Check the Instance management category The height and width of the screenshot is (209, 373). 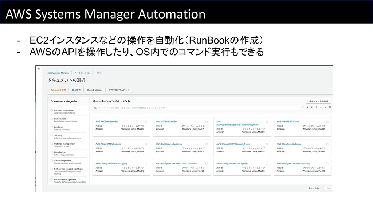[x=52, y=144]
